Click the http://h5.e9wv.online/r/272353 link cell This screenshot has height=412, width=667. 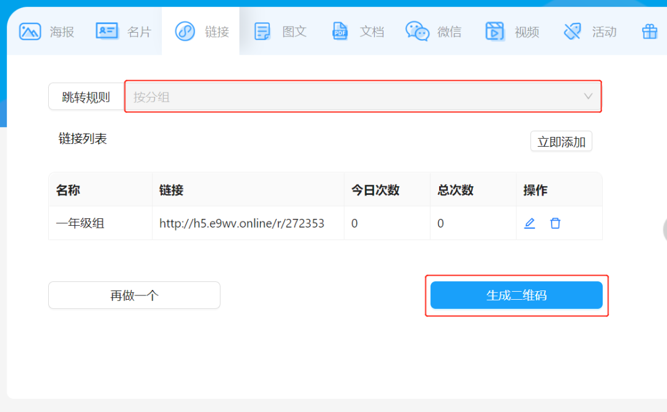tap(248, 223)
